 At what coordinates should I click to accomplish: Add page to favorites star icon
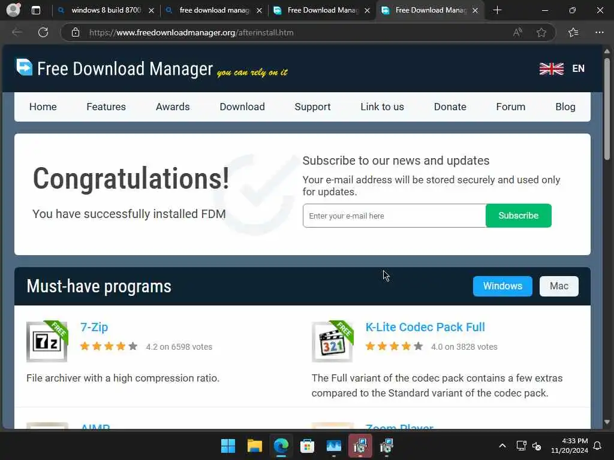(x=541, y=32)
